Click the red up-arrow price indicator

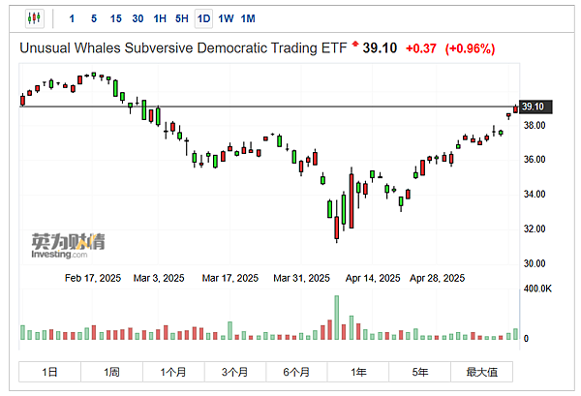(x=355, y=44)
